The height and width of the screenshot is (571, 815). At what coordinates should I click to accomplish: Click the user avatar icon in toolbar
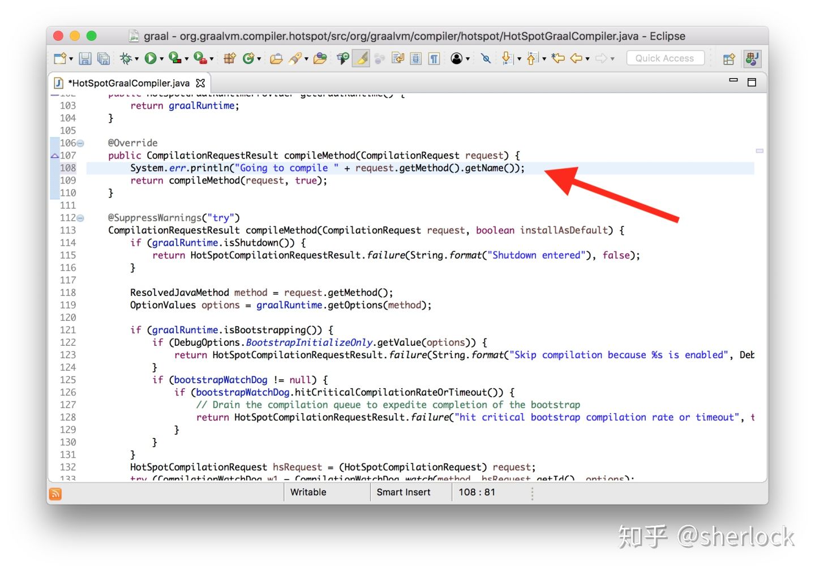(x=457, y=58)
